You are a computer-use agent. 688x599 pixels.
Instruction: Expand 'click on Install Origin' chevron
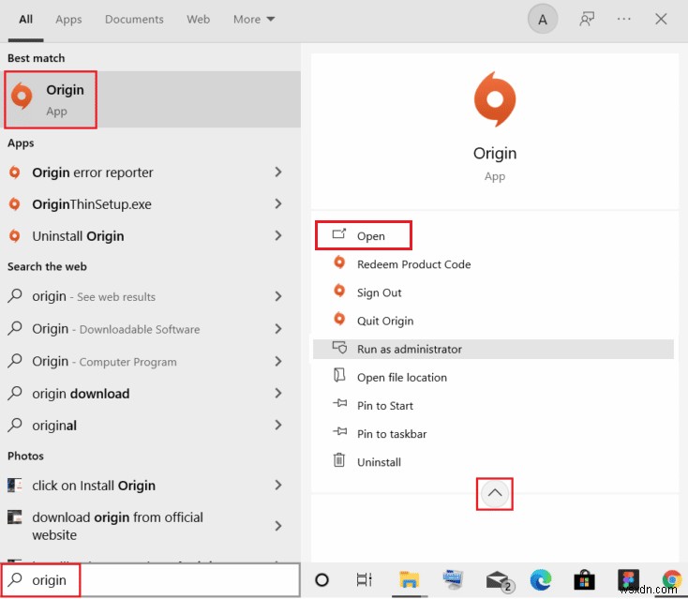[278, 485]
